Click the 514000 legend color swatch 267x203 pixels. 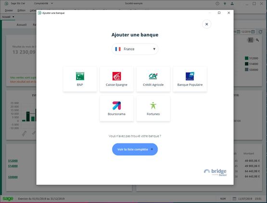click(x=247, y=64)
